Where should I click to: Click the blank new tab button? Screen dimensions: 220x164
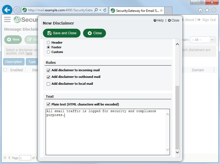tap(168, 10)
